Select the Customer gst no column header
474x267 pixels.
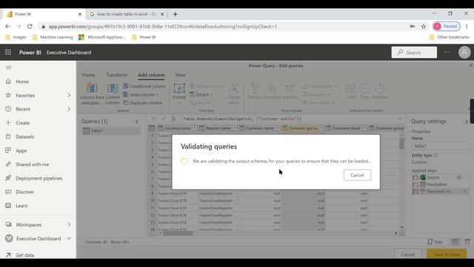tap(303, 128)
